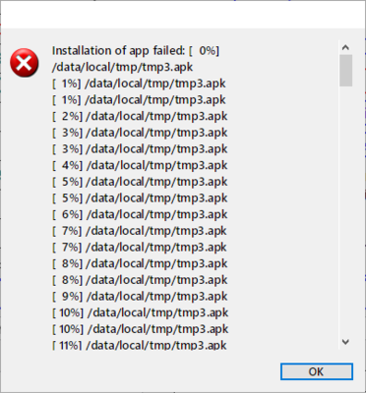The image size is (366, 393).
Task: Select the tmp3.apk path line without a percentage
Action: pos(122,67)
